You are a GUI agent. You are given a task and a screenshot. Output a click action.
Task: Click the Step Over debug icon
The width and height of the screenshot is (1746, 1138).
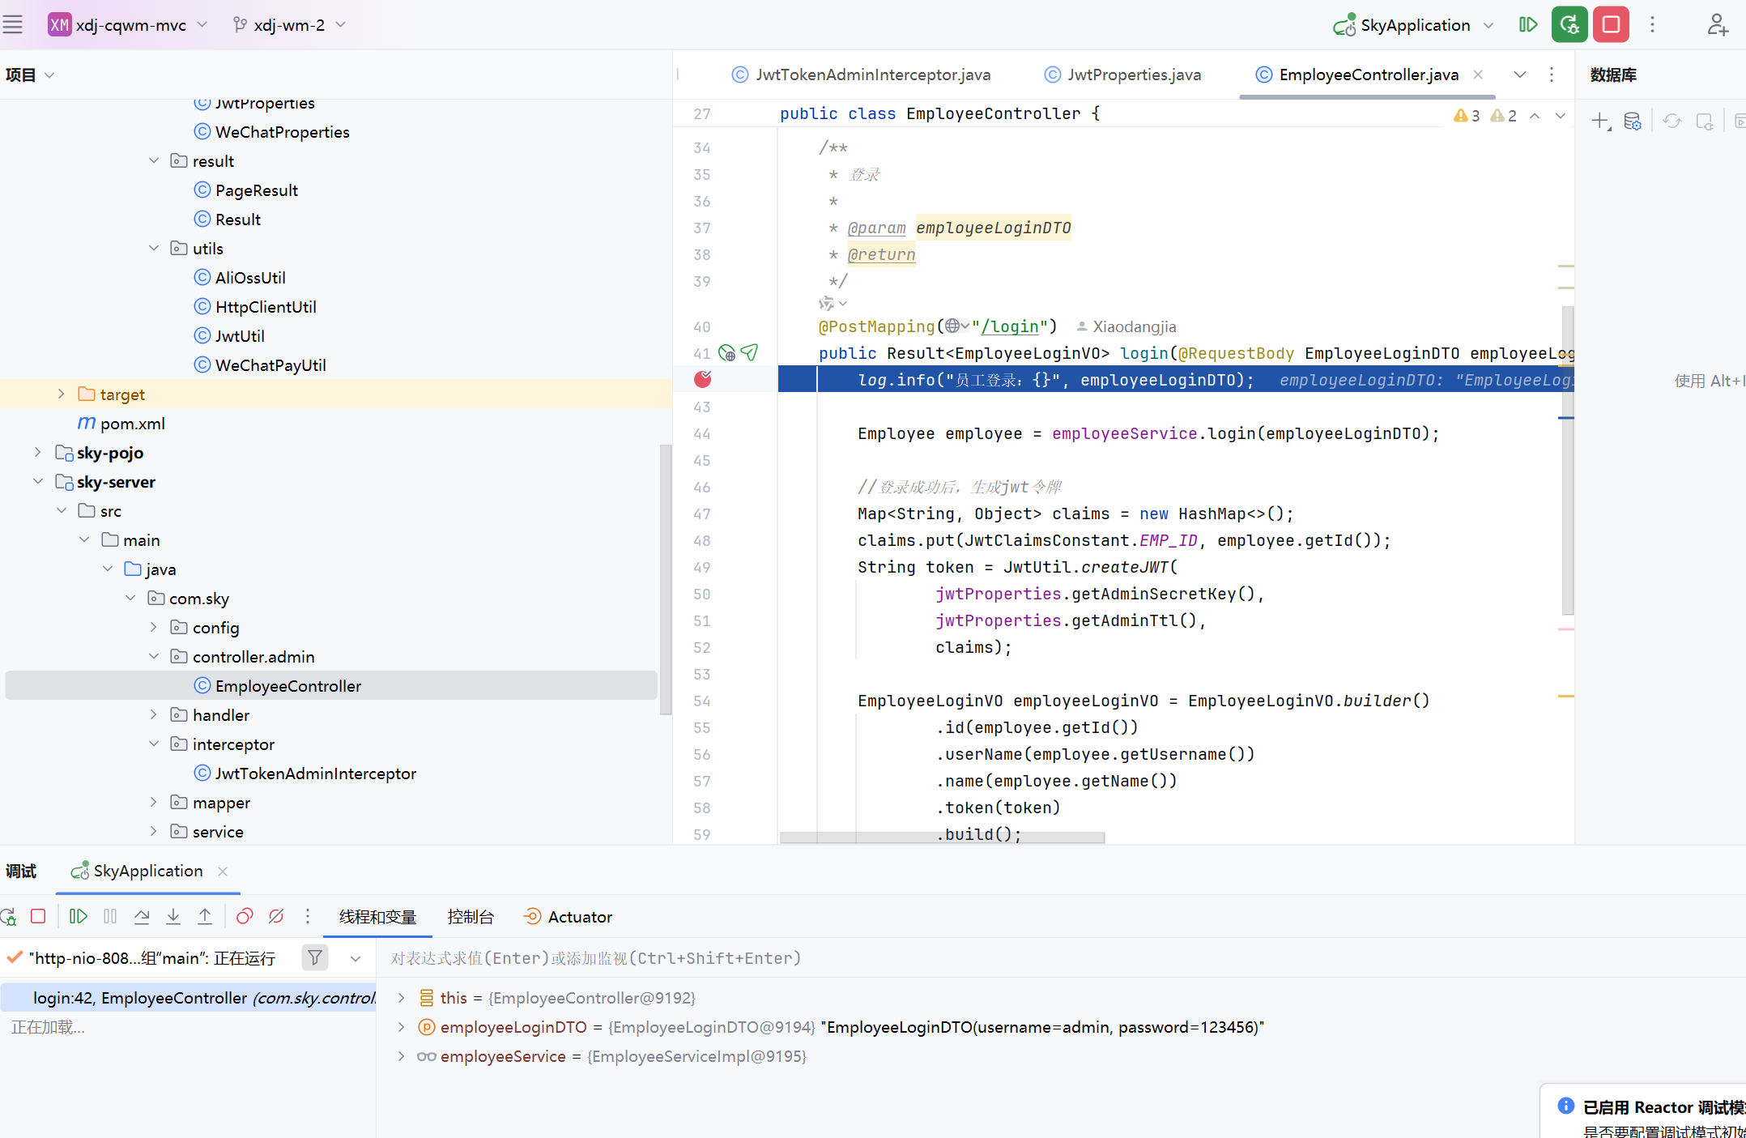click(x=142, y=916)
